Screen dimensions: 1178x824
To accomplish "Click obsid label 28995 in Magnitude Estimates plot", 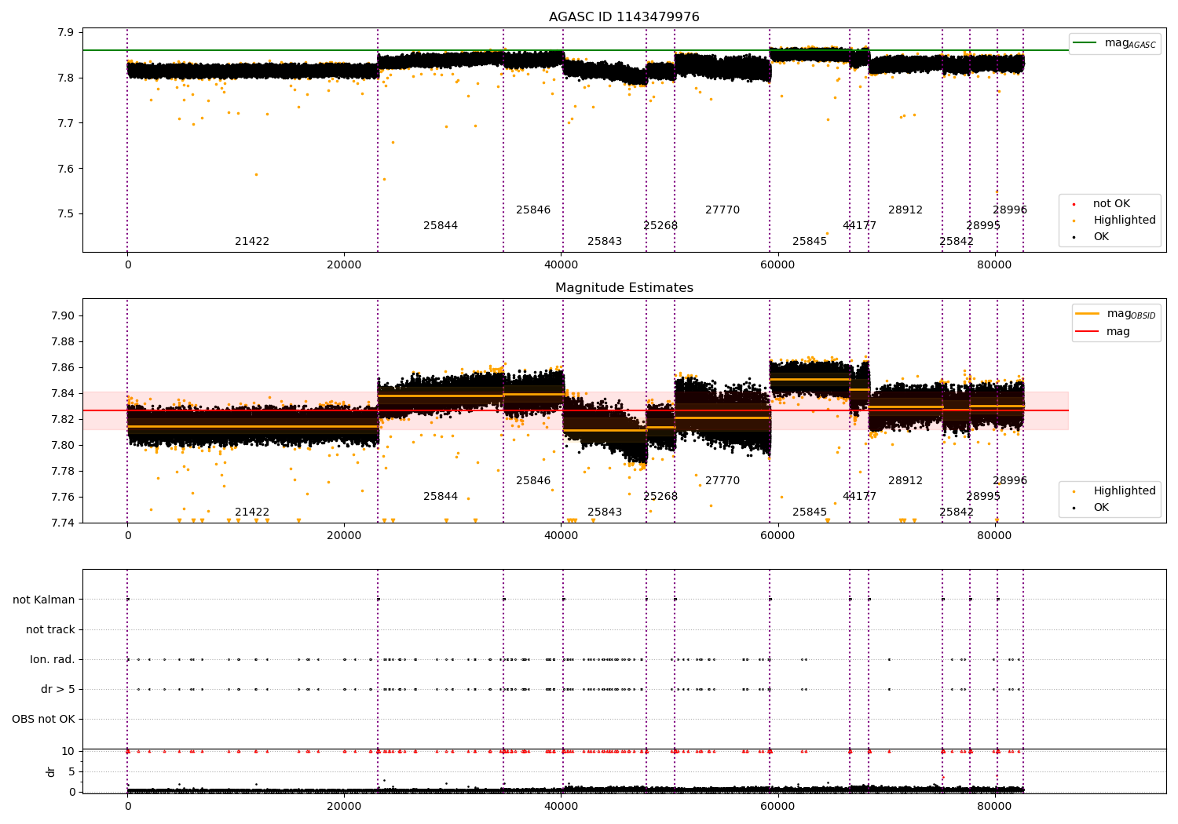I will tap(983, 497).
